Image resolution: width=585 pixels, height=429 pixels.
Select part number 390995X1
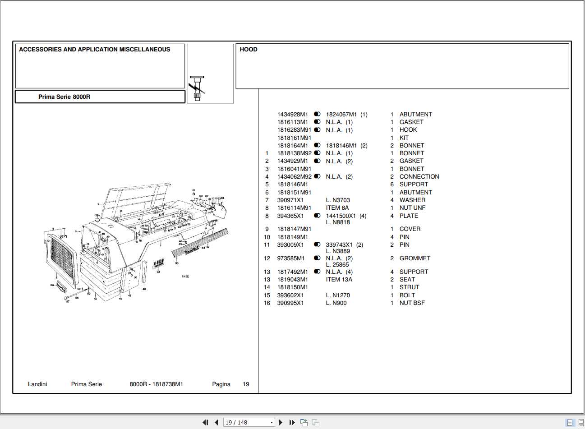290,303
